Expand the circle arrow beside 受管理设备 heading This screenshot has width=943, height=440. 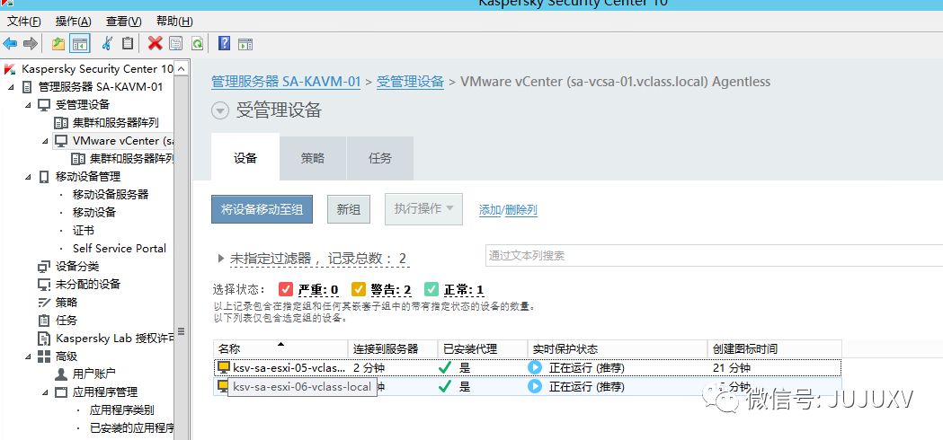pyautogui.click(x=221, y=110)
